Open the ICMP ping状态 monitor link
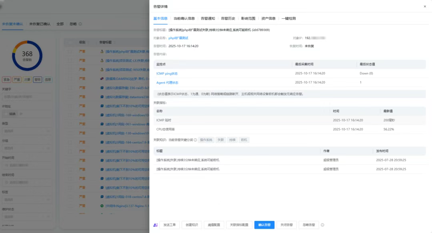 [167, 74]
